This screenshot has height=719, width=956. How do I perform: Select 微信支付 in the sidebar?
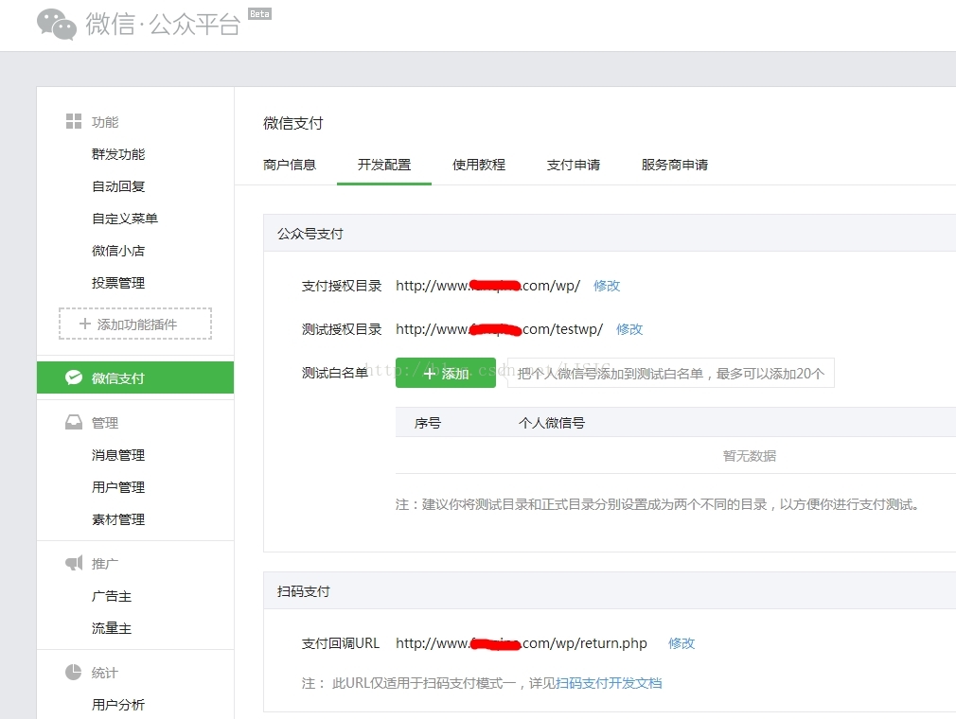pyautogui.click(x=135, y=377)
